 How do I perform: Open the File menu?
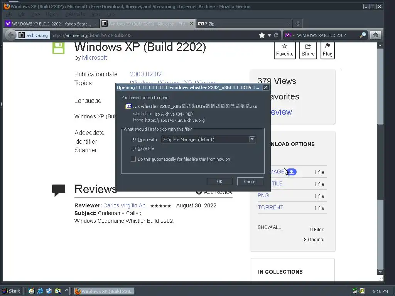point(9,14)
